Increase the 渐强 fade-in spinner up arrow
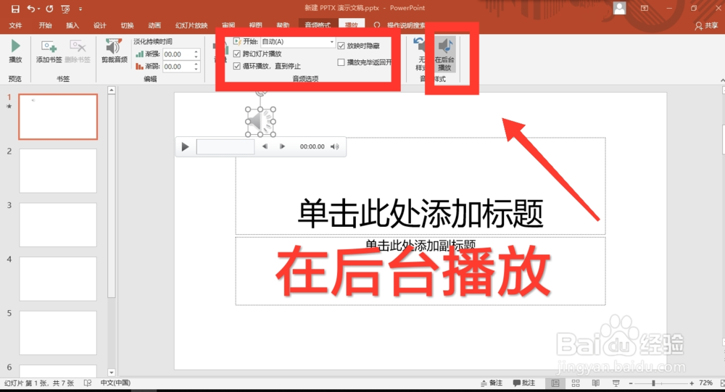 [x=196, y=51]
